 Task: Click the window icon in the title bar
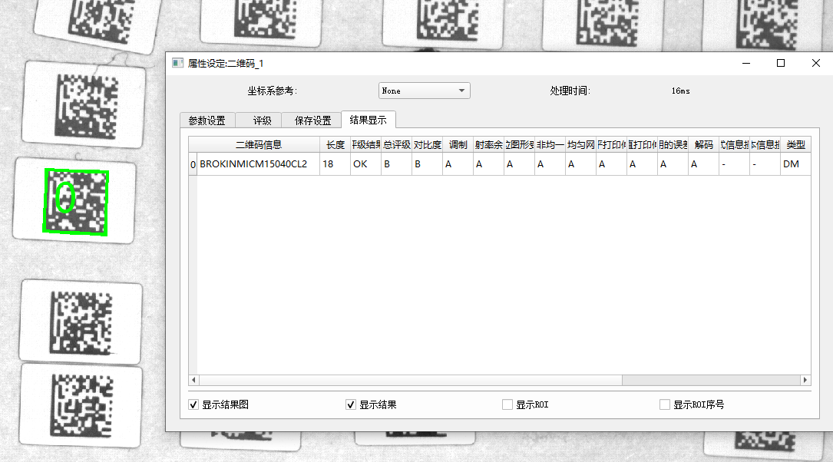point(177,64)
